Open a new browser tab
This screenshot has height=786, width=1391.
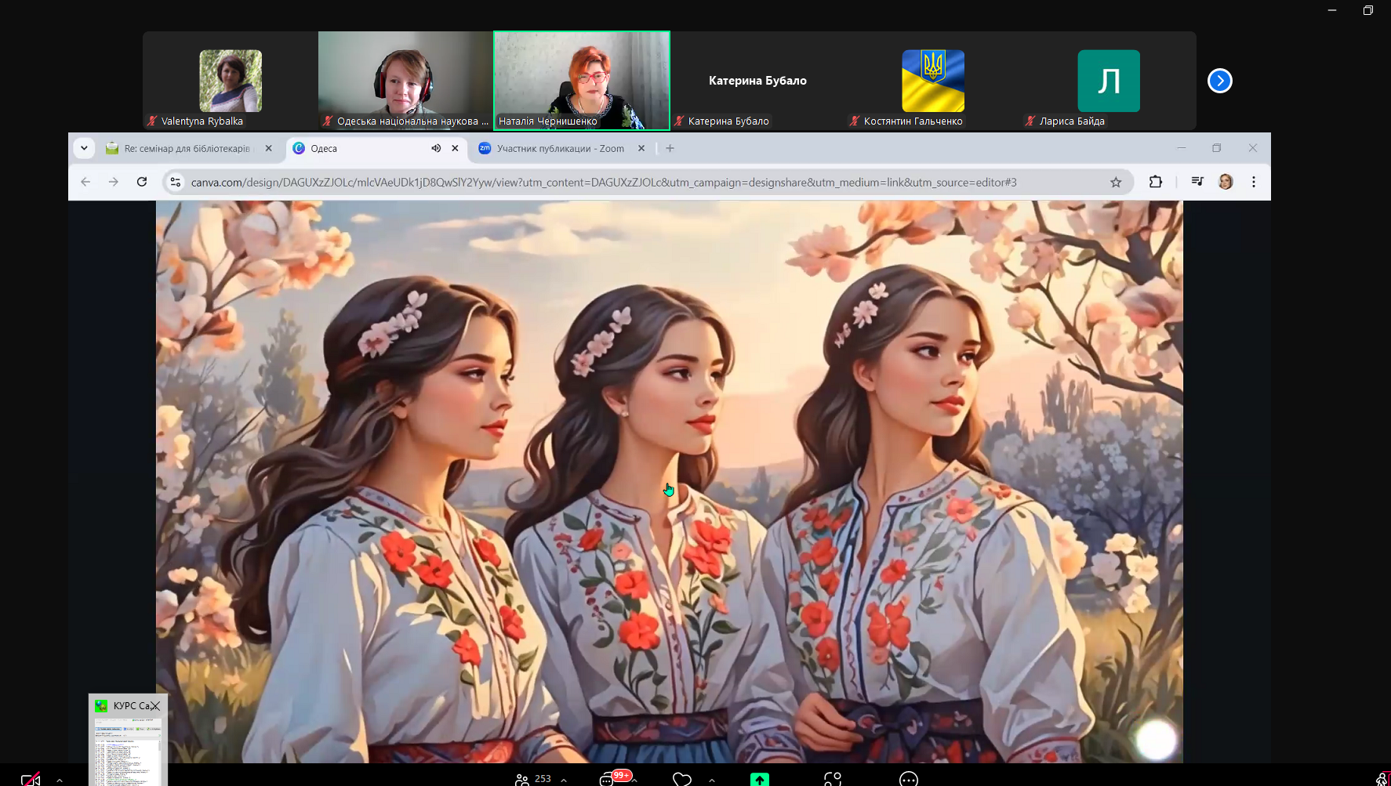coord(670,148)
